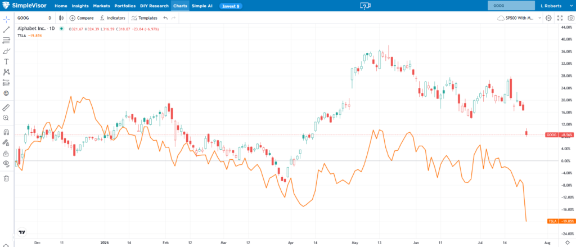
Task: Open the DIY Research menu
Action: coord(154,6)
